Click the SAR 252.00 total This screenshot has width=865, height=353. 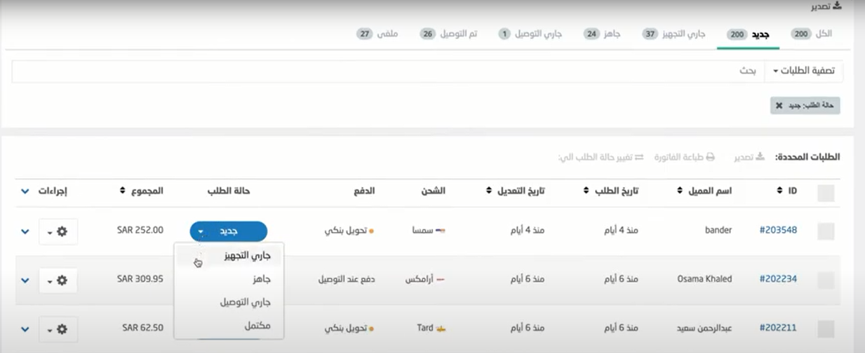click(140, 231)
